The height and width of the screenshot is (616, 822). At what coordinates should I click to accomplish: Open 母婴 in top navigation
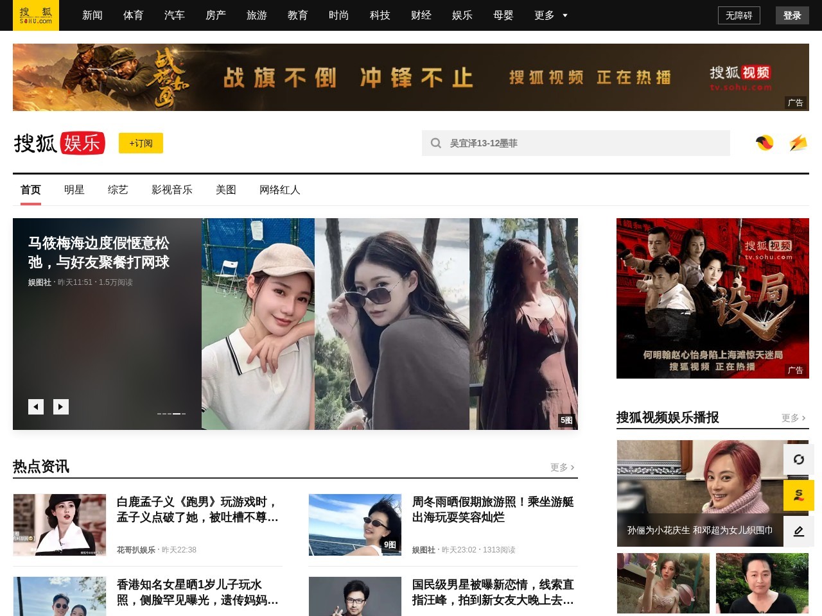(503, 15)
